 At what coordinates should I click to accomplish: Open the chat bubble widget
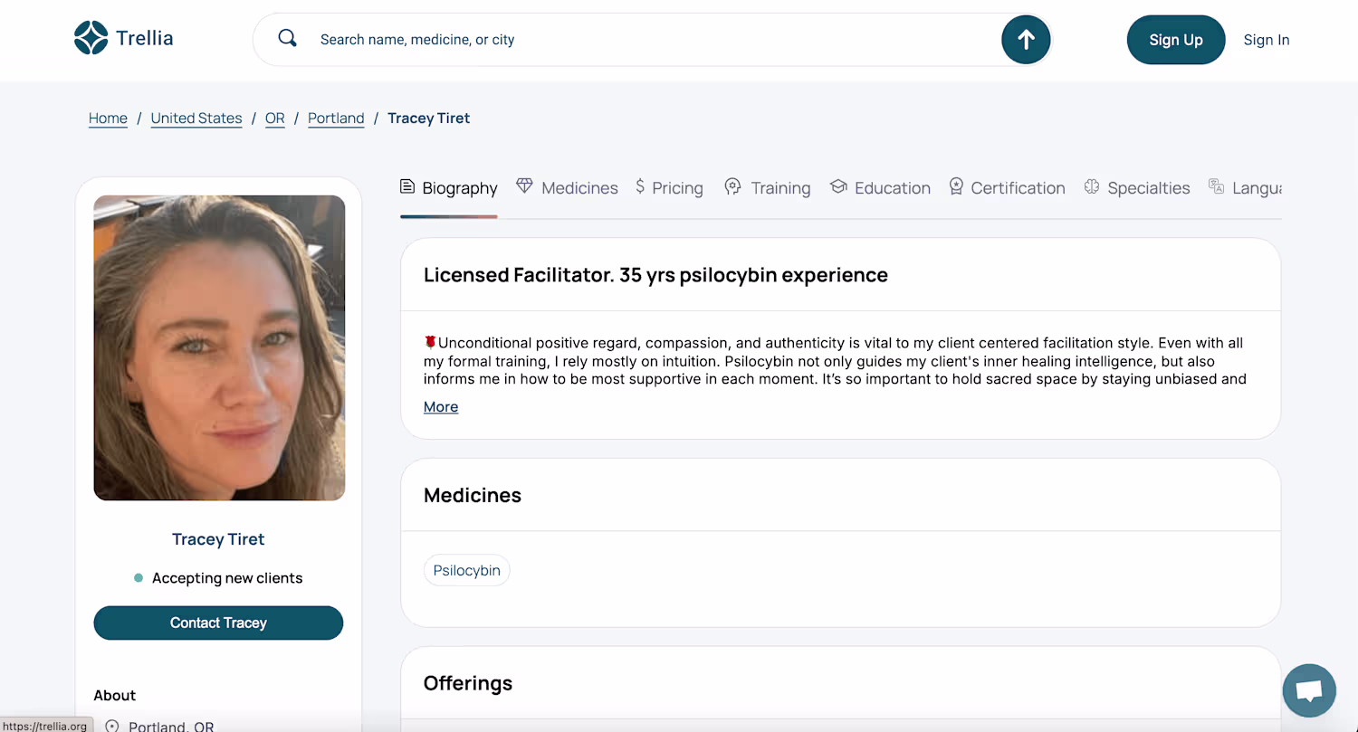pyautogui.click(x=1309, y=690)
